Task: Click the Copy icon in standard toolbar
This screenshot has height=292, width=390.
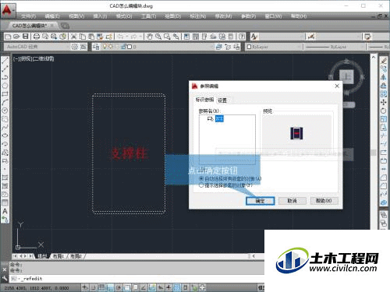Action: point(83,37)
